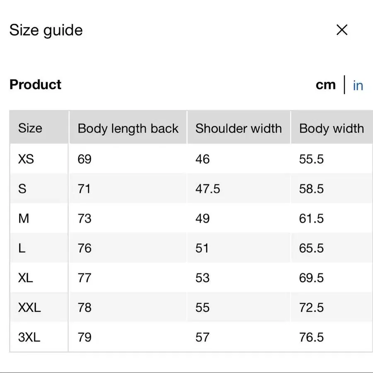Switch measurements to inches
Image resolution: width=373 pixels, height=373 pixels.
[x=358, y=85]
